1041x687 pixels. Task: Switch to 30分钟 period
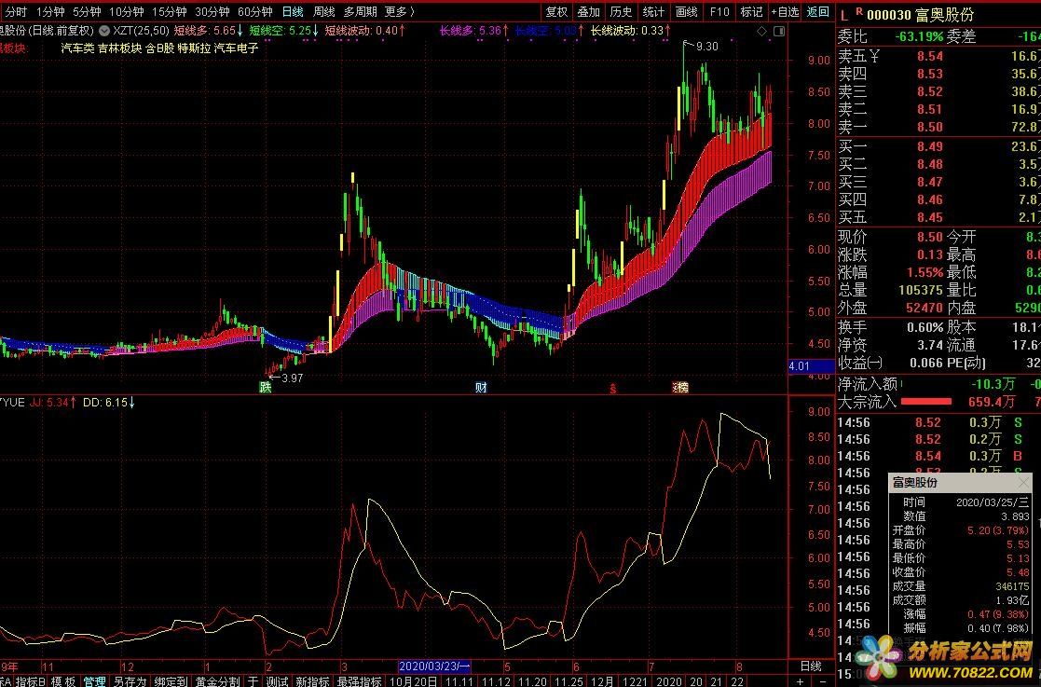(212, 11)
